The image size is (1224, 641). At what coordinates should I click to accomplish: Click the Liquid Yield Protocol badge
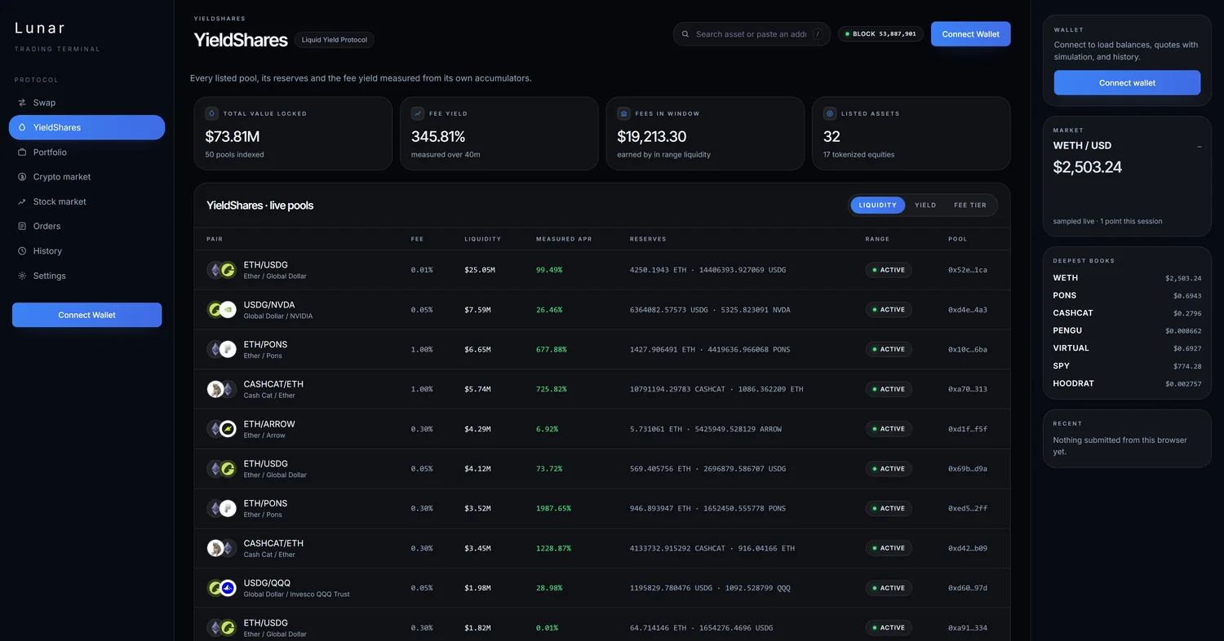click(x=335, y=39)
